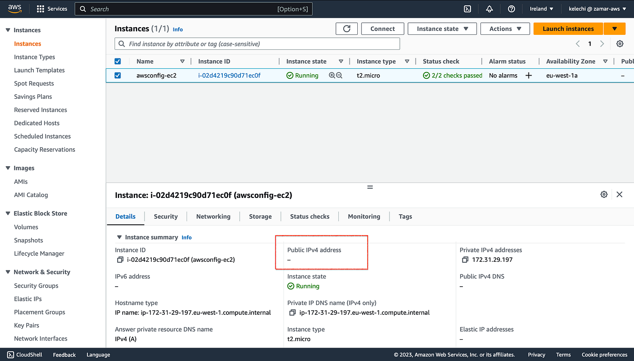The image size is (634, 361).
Task: Open Launch instances split arrow
Action: (x=615, y=29)
